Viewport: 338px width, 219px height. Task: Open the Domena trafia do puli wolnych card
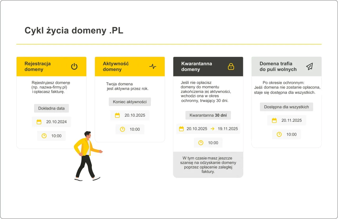[286, 66]
